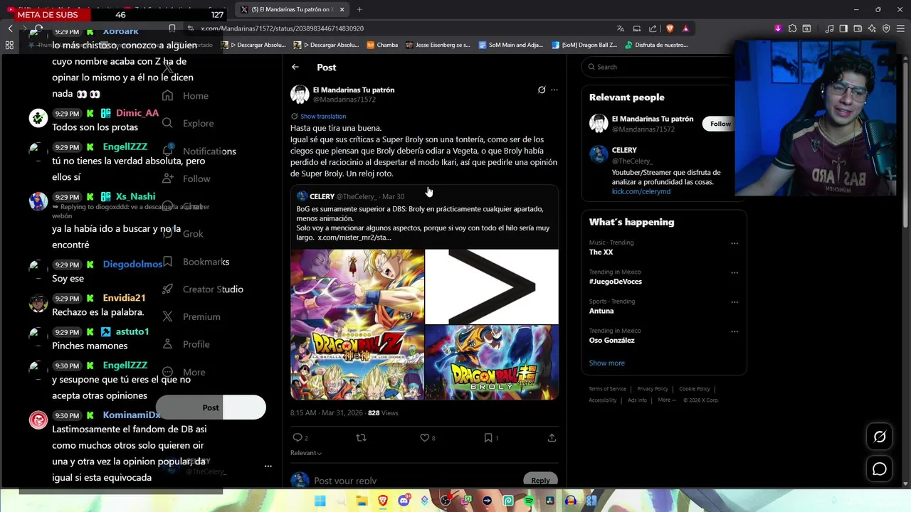This screenshot has width=911, height=512.
Task: Click Show more under What's happening
Action: (x=607, y=363)
